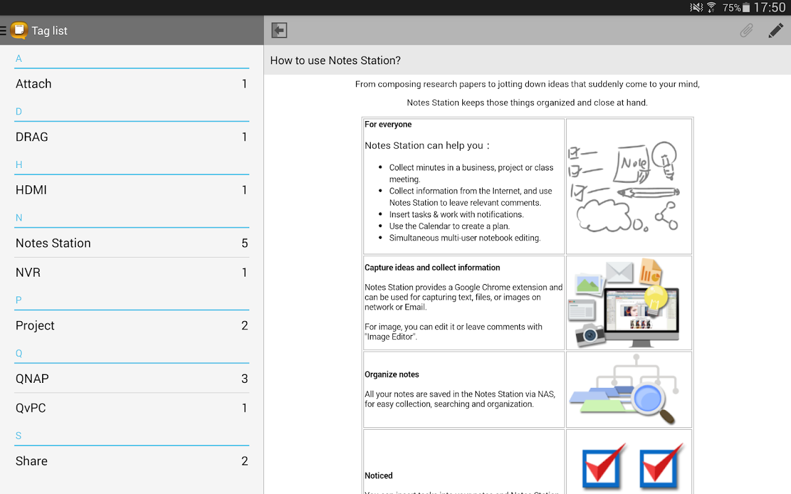Tap the section letter 'S' header
Image resolution: width=791 pixels, height=494 pixels.
click(19, 436)
